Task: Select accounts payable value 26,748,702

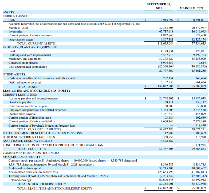Action: (166, 98)
